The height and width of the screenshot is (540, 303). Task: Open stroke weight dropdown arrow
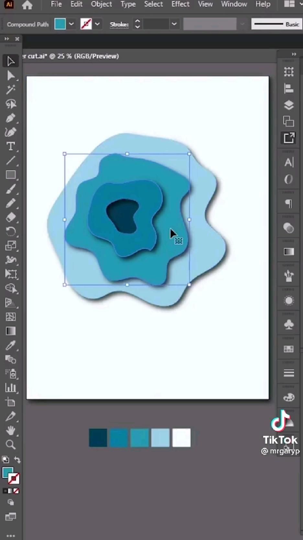pyautogui.click(x=174, y=24)
